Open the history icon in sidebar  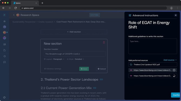click(x=5, y=56)
